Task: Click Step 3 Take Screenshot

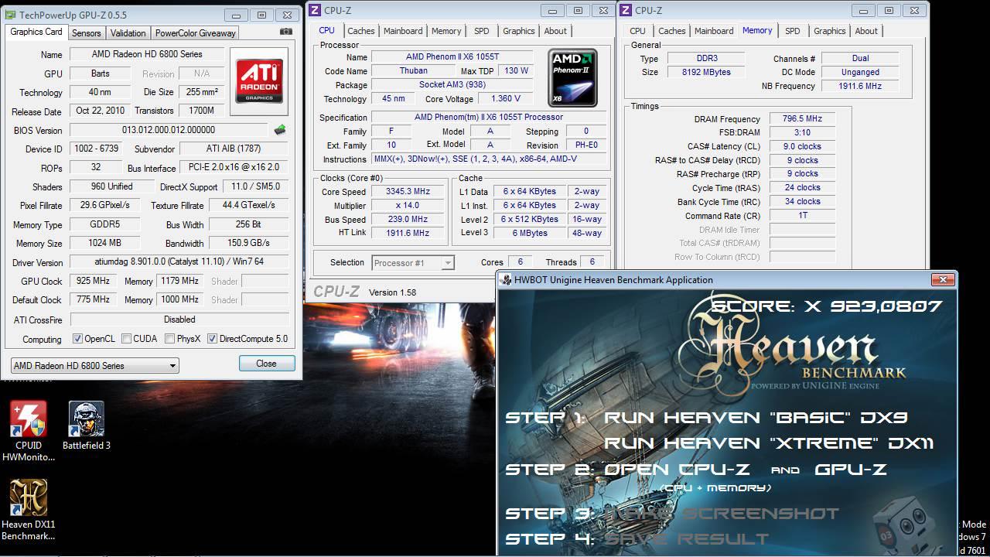Action: tap(672, 514)
